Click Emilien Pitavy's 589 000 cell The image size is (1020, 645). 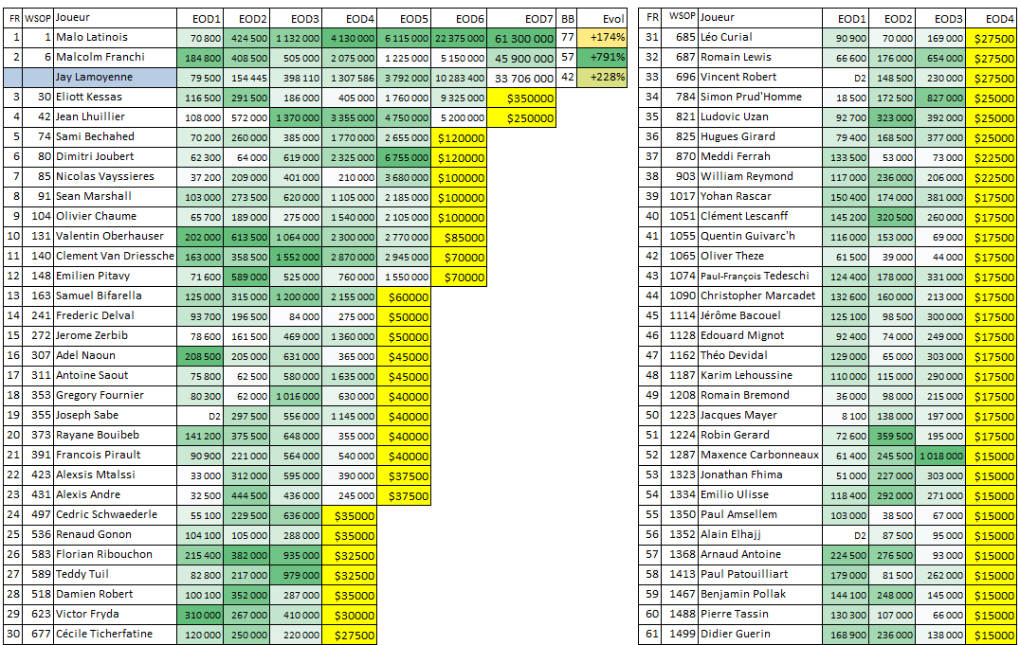tap(246, 277)
